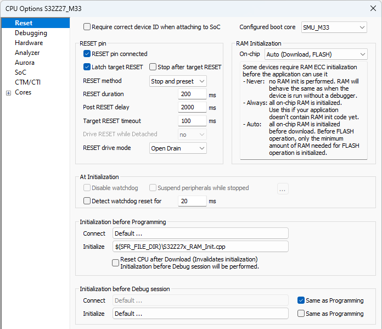Uncheck Same as Programming for Connect

pos(301,300)
